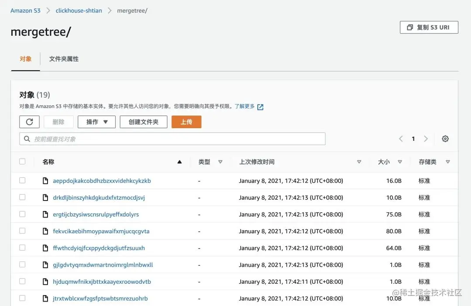Check the jtrxtwblcxwfzgsfptswbtsmrezuohrb row checkbox
This screenshot has width=471, height=306.
pyautogui.click(x=22, y=298)
